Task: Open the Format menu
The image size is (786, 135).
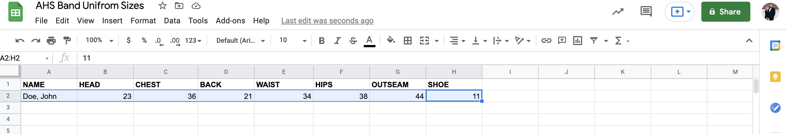Action: pos(143,21)
